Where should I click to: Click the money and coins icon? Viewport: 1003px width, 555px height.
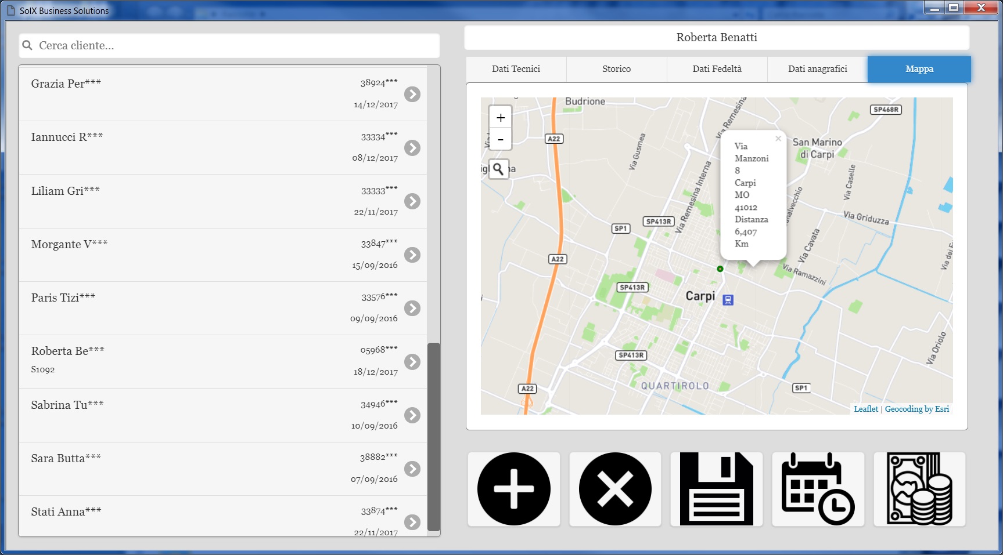tap(919, 489)
